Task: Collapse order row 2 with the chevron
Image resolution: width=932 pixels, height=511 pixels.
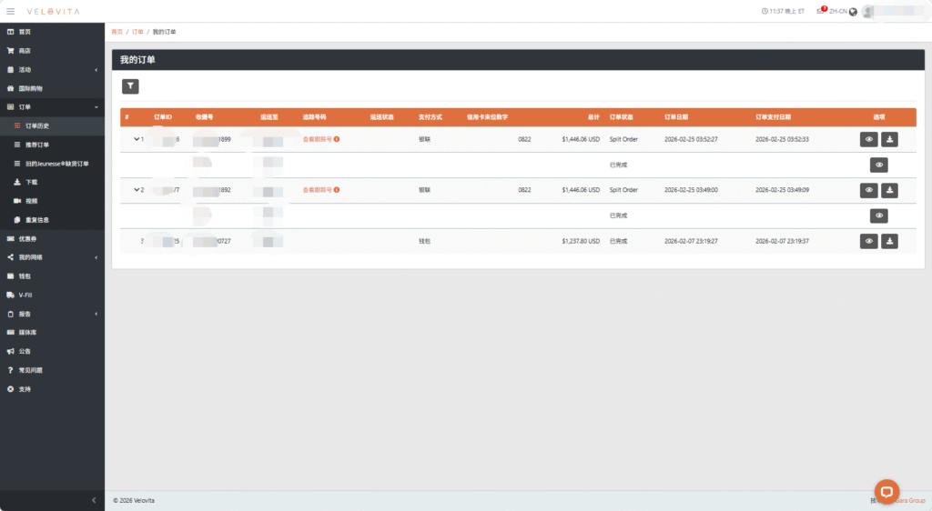Action: [x=137, y=190]
